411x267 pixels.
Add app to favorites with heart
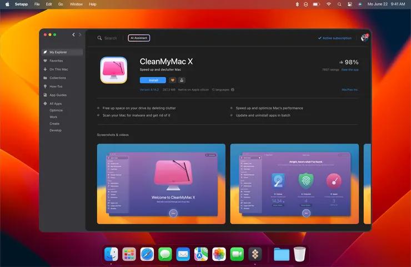(x=173, y=80)
